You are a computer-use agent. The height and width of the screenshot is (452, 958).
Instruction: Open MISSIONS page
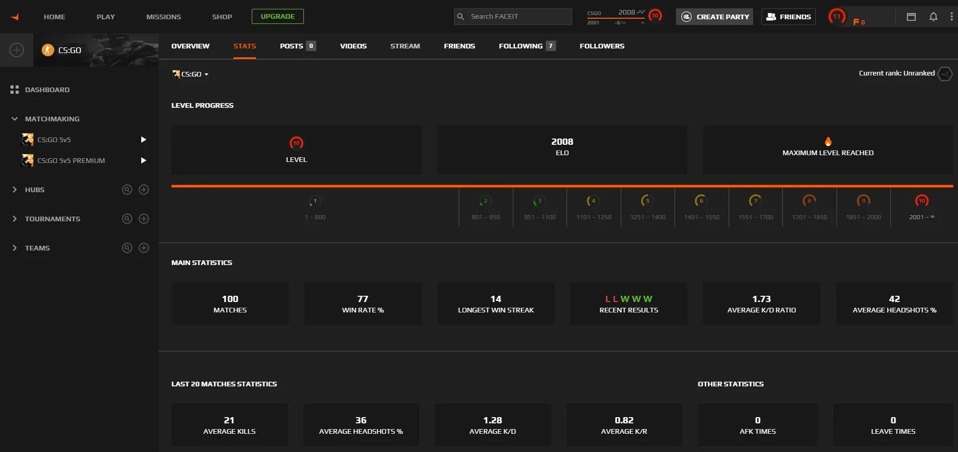(163, 17)
